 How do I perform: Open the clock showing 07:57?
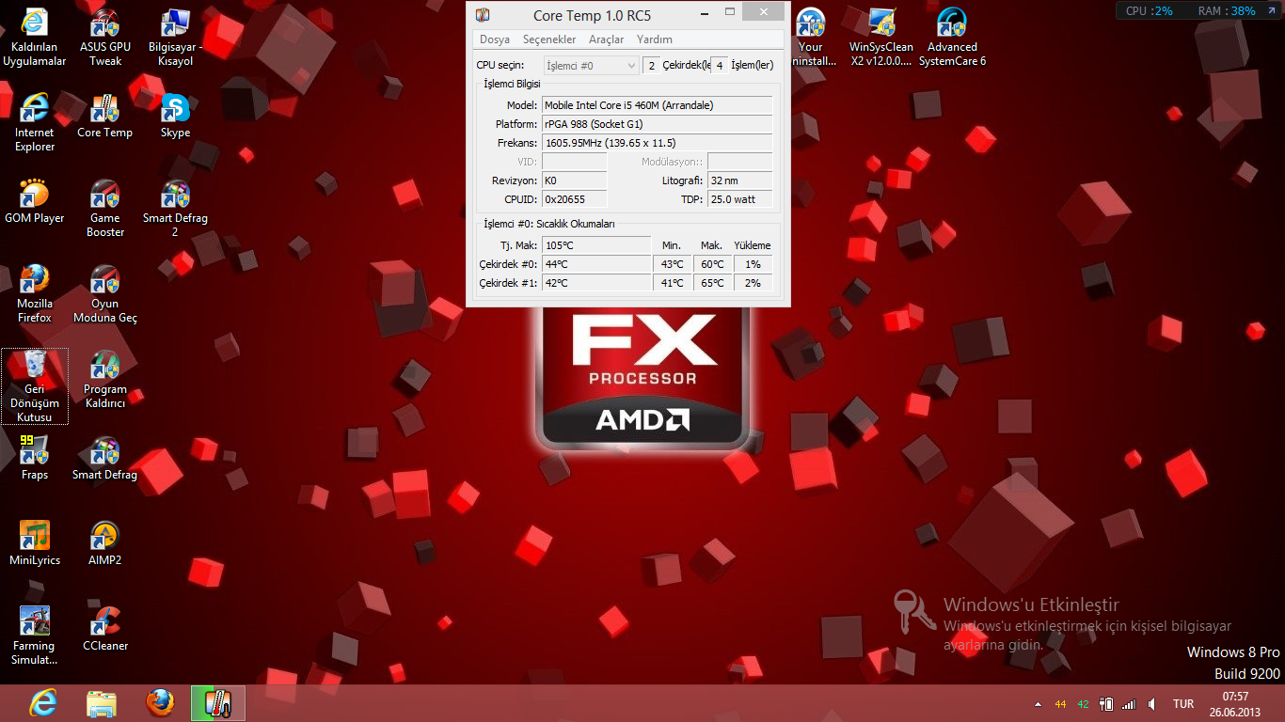(1235, 704)
